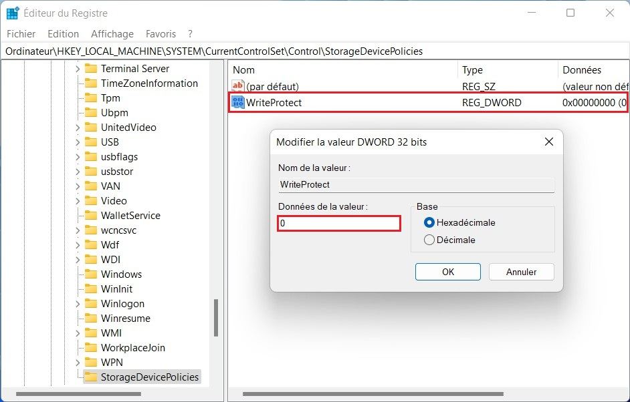Click the USB key folder icon
Screen dimensions: 630x402
click(x=92, y=142)
